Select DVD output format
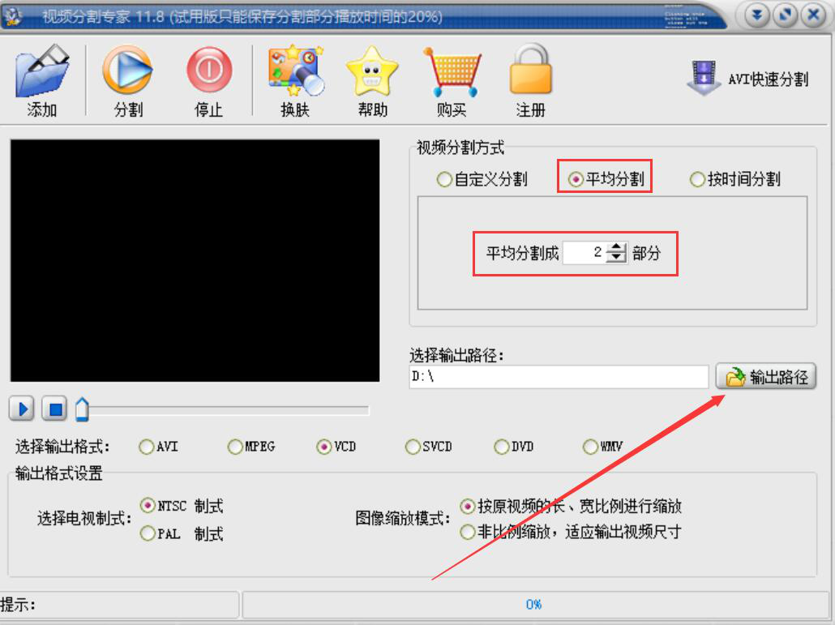 [x=514, y=446]
